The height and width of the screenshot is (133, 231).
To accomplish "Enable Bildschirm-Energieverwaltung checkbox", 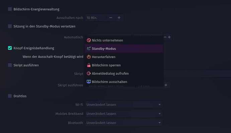I will pyautogui.click(x=10, y=9).
